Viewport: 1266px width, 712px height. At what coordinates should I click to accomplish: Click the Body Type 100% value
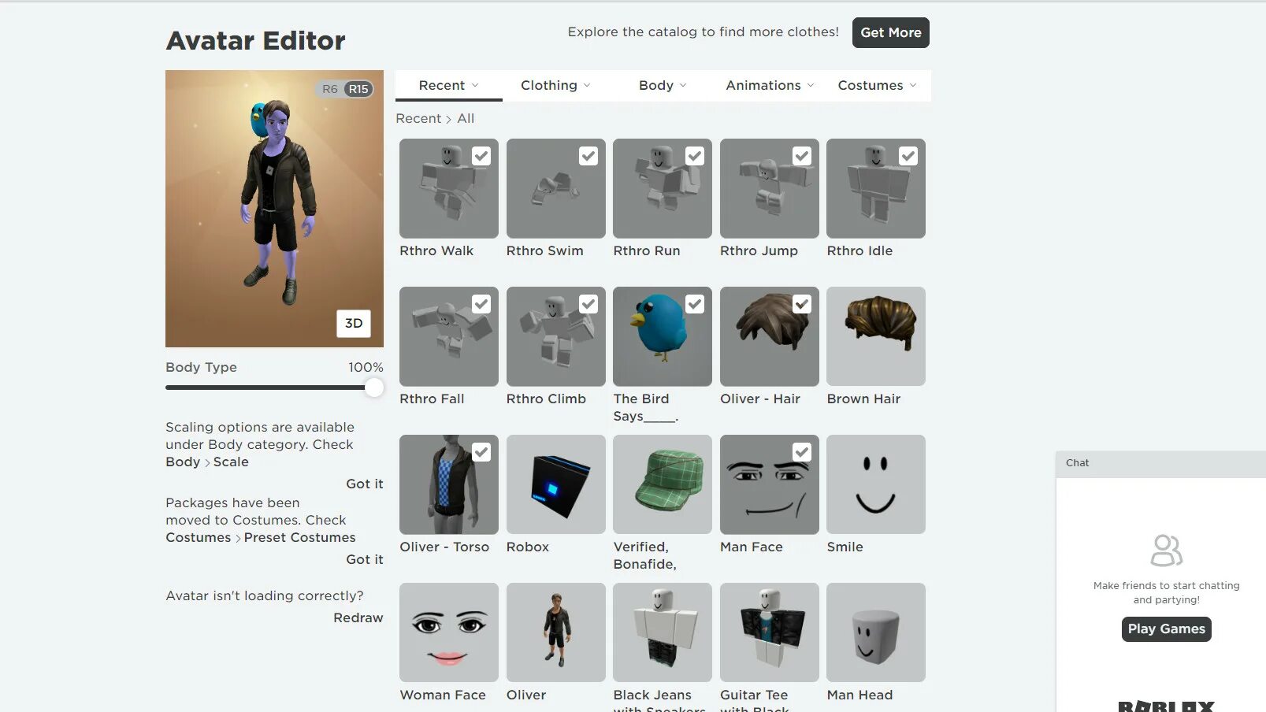pyautogui.click(x=366, y=367)
